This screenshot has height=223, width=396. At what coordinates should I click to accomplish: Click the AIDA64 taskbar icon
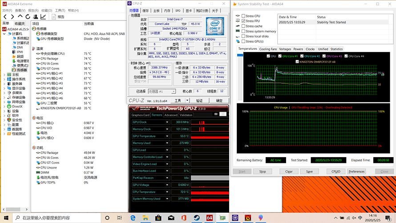pos(209,218)
